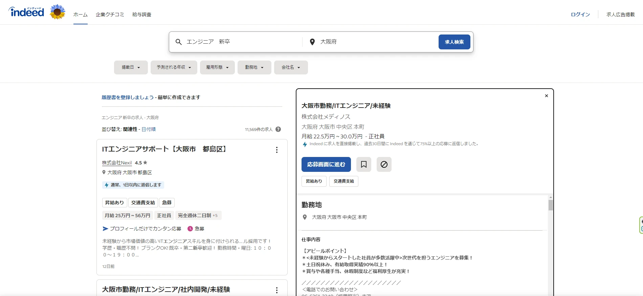Click the not-interested circle-slash icon
This screenshot has height=296, width=643.
click(384, 164)
